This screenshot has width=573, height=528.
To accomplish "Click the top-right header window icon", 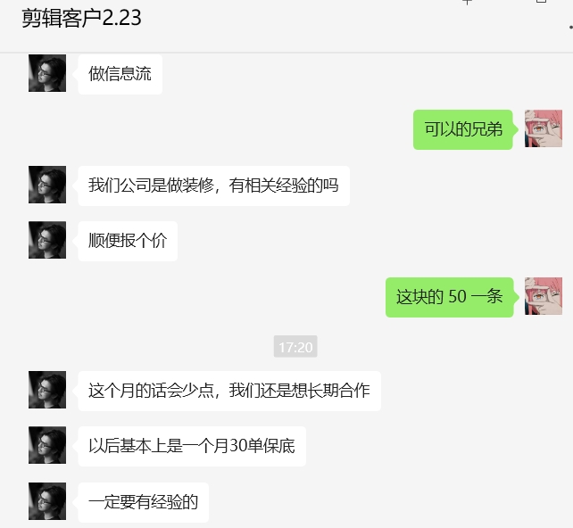I will [541, 2].
